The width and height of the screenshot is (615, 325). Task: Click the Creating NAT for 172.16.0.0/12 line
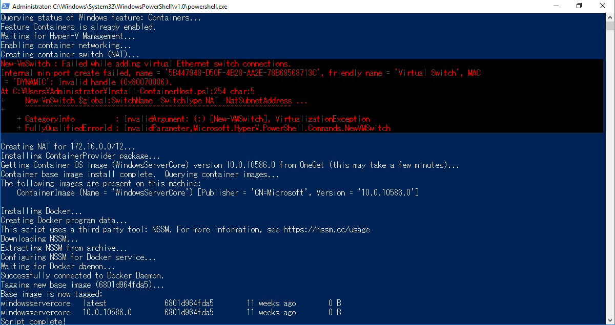(68, 147)
